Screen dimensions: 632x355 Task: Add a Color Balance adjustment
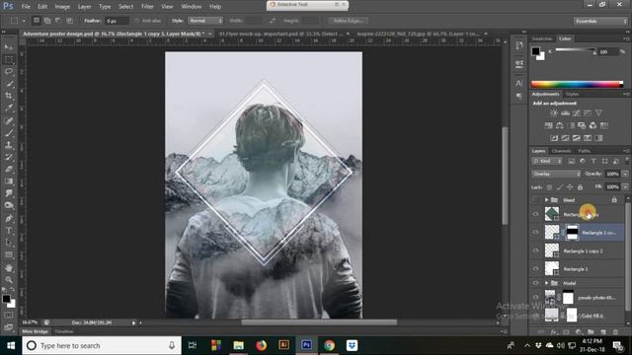(560, 125)
